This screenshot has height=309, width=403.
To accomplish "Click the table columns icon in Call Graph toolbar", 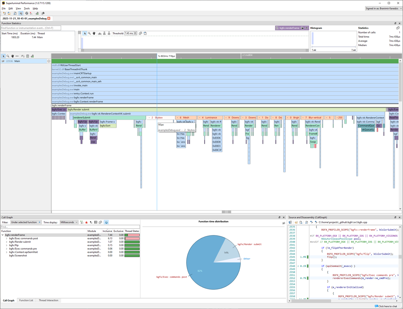I will point(96,222).
